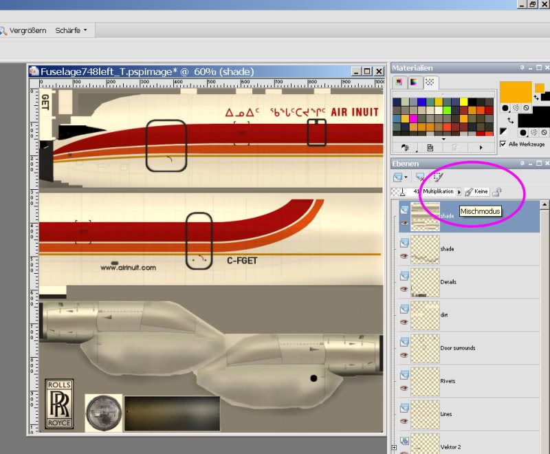
Task: Toggle the background texture button
Action: [x=534, y=133]
